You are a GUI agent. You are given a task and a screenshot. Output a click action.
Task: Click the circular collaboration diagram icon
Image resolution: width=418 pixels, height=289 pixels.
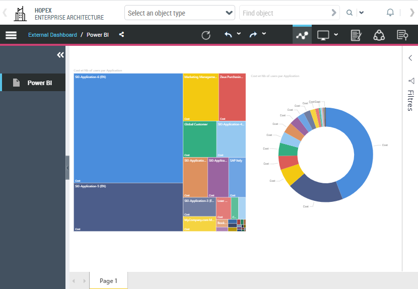(x=379, y=35)
